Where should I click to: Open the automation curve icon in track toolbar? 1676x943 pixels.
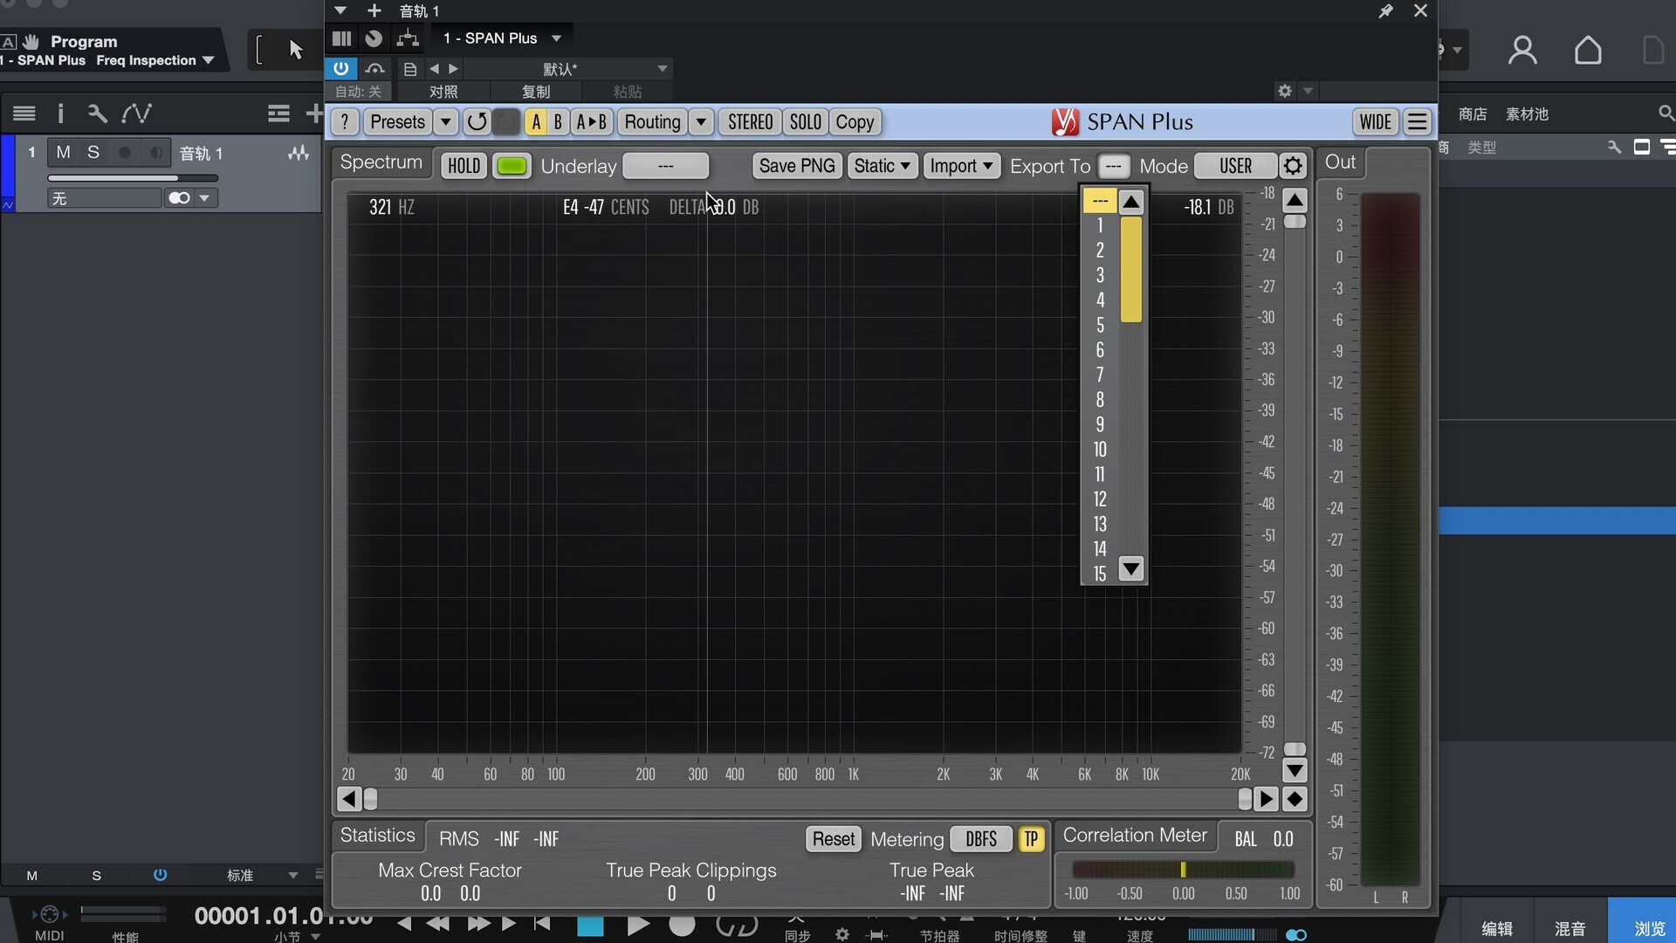136,114
